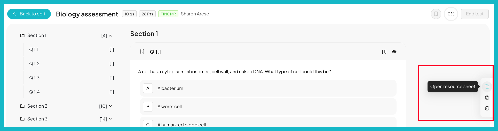Click the End test button

[475, 14]
